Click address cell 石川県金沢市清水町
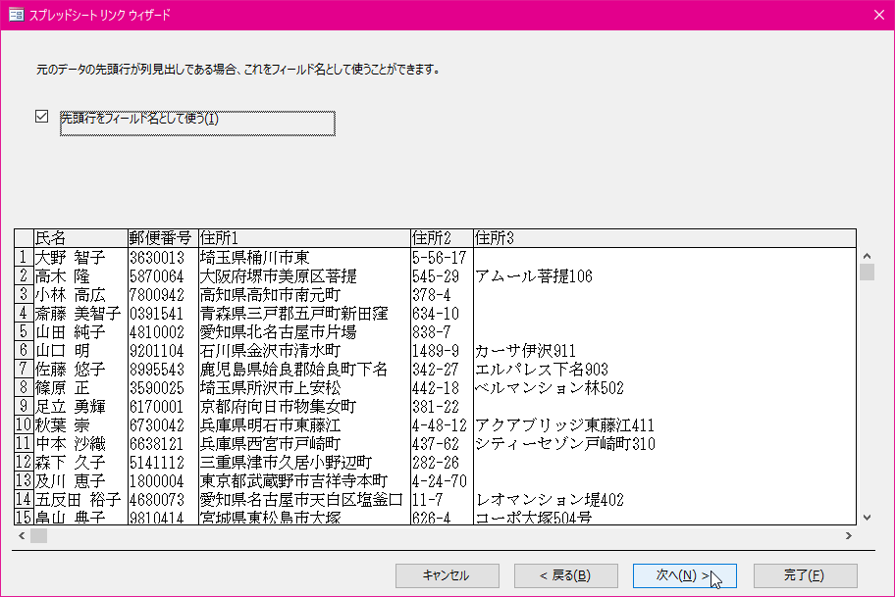Viewport: 895px width, 597px height. (304, 351)
